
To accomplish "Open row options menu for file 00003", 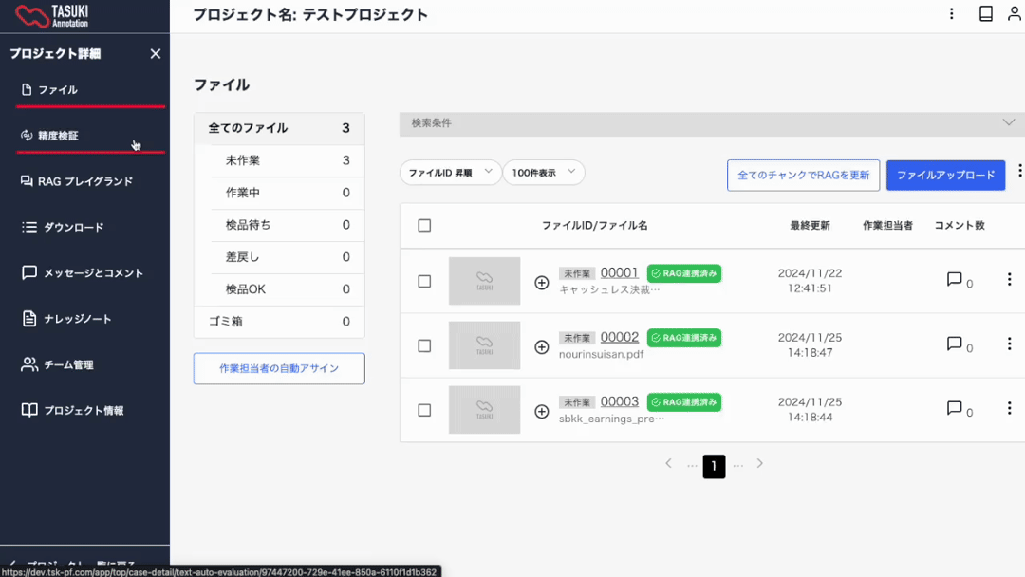I will point(1009,408).
